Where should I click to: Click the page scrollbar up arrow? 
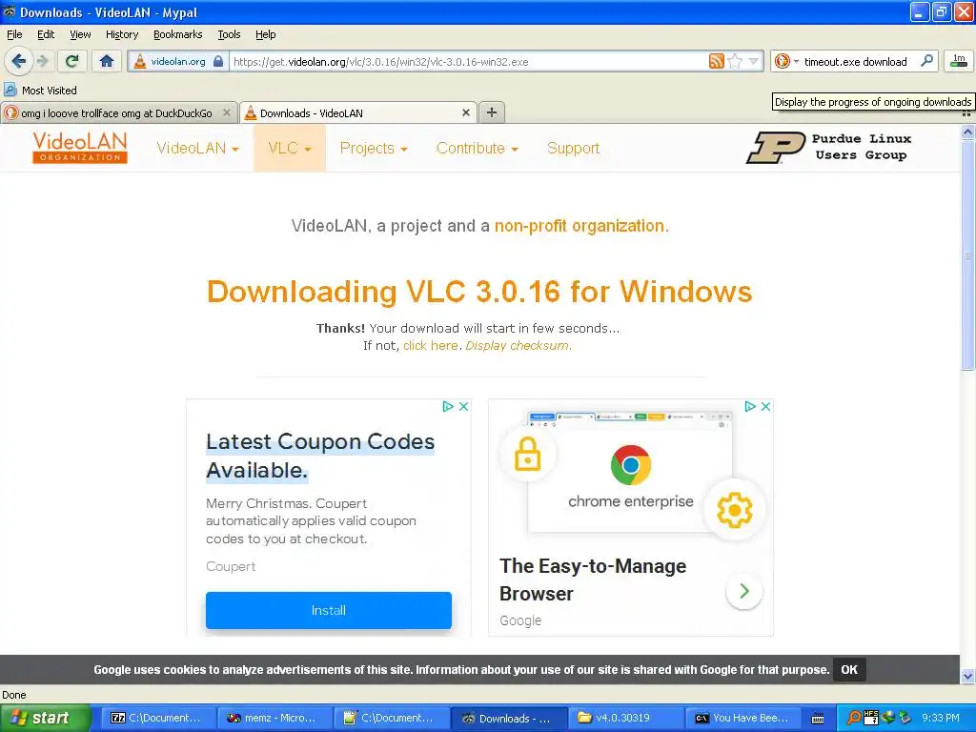pyautogui.click(x=967, y=132)
